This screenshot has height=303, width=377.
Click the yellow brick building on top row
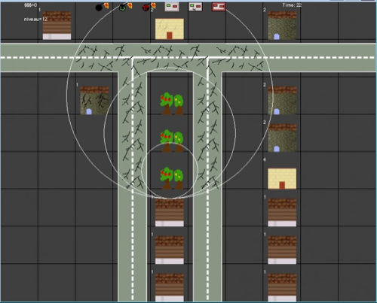[x=170, y=29]
